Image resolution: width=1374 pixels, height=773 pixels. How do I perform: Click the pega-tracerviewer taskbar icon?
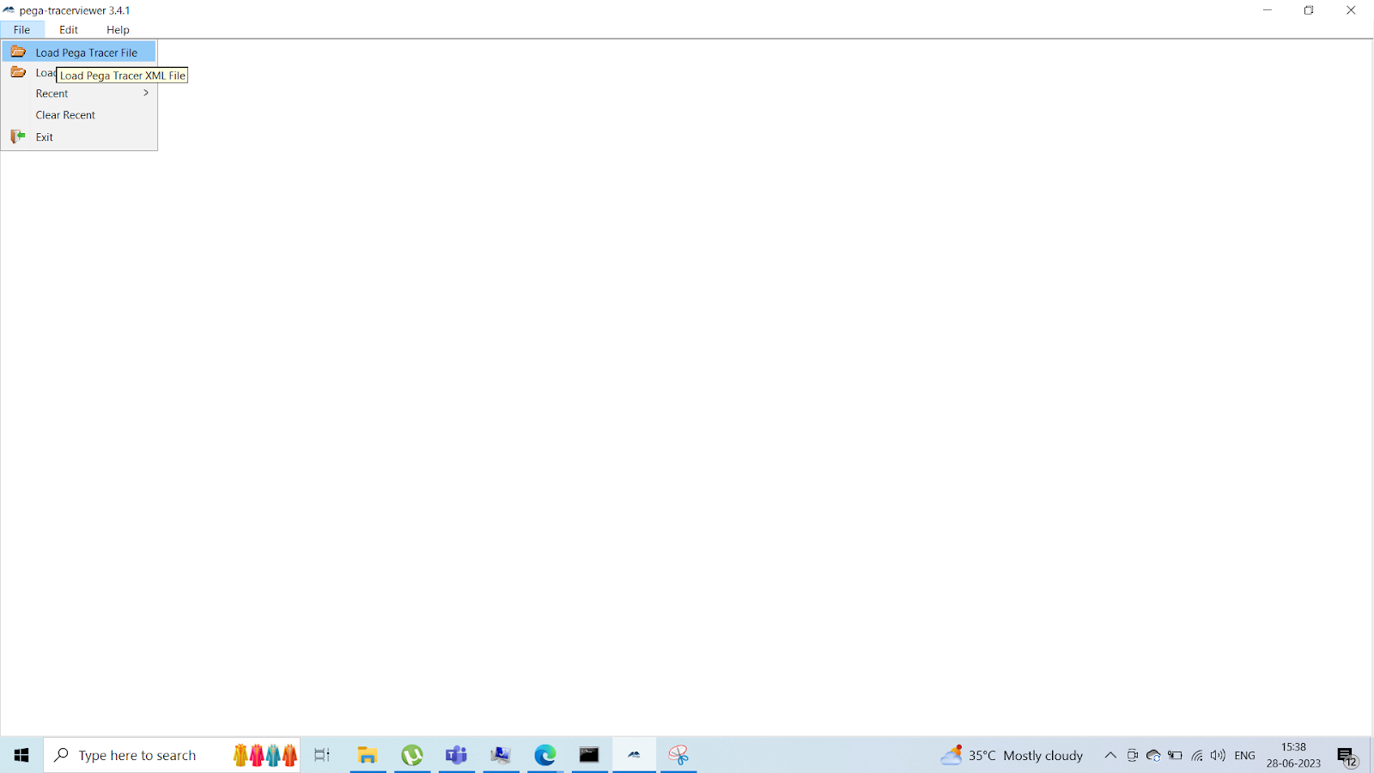click(634, 755)
